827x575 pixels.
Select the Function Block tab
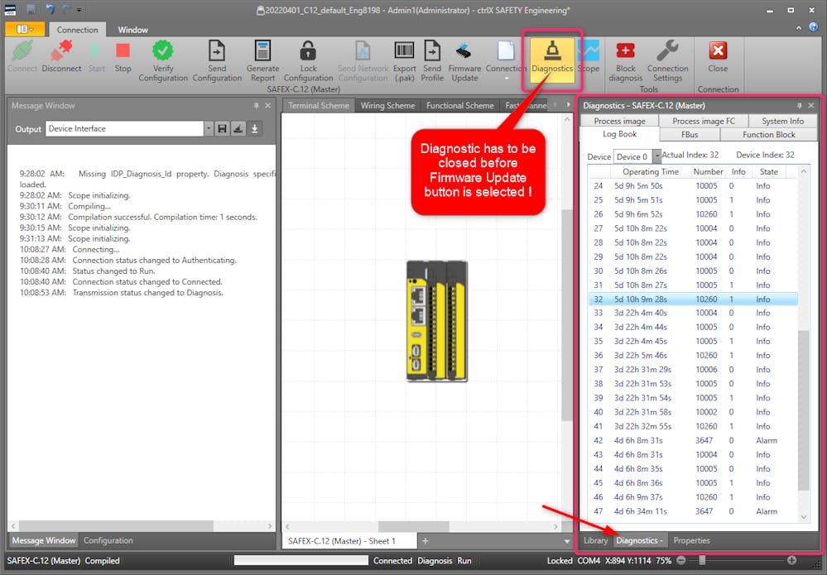[768, 134]
